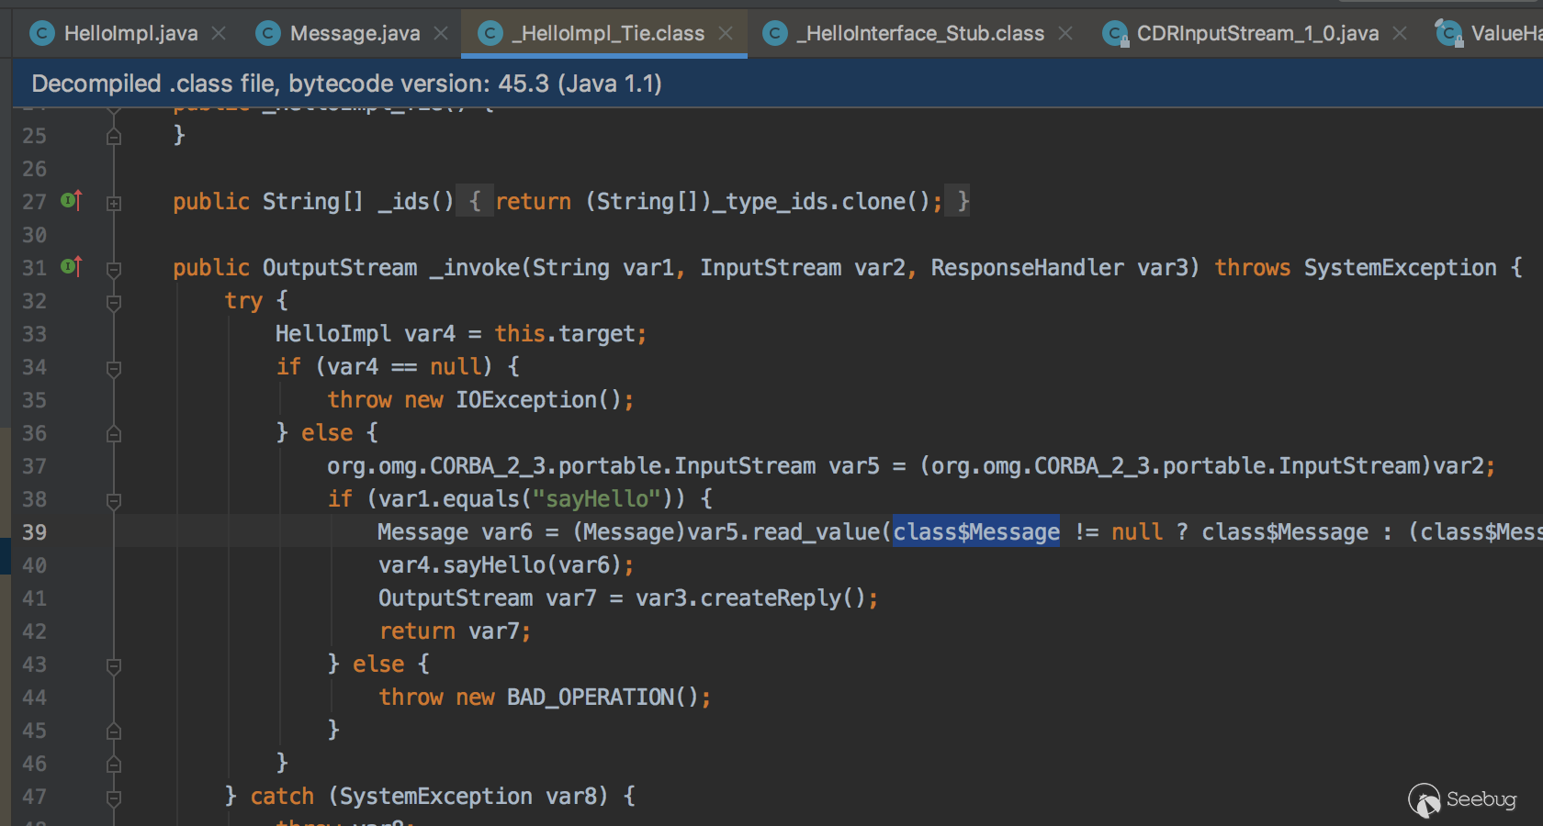The width and height of the screenshot is (1543, 826).
Task: Switch to the _HelloInterface_Stub.class tab
Action: pyautogui.click(x=919, y=34)
